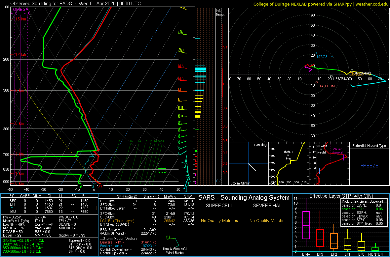Select the EFF parcel row

pos(50,204)
